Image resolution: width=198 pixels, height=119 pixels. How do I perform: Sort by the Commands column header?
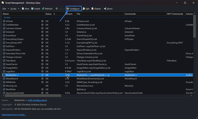tap(145, 14)
